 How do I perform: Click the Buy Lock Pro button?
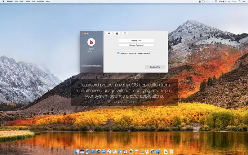[155, 67]
